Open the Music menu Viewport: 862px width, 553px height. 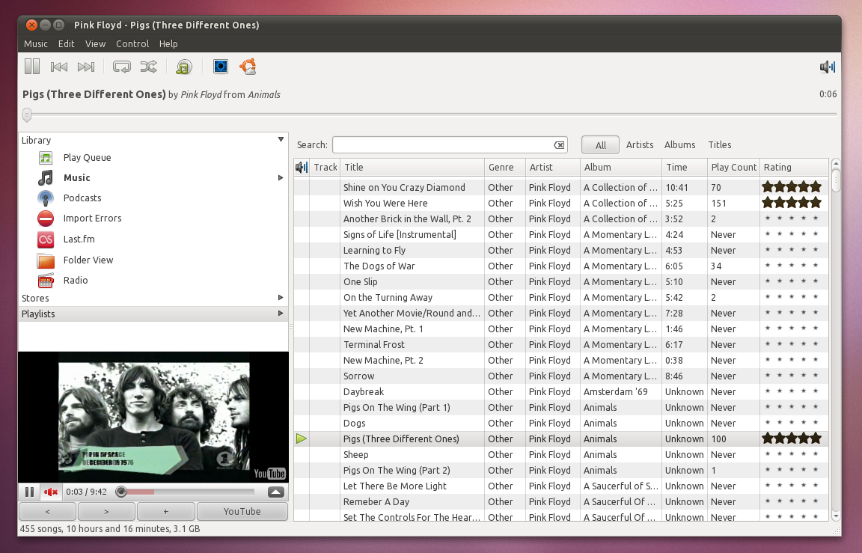[36, 43]
